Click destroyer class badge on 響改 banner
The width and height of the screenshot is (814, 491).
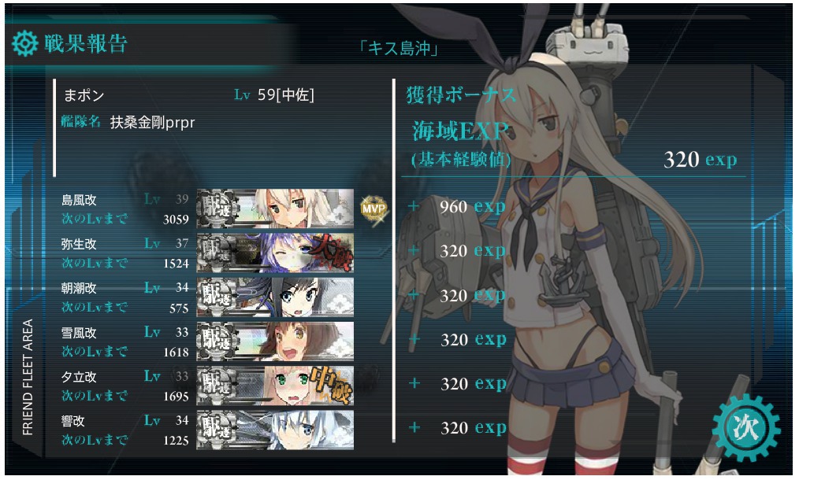pyautogui.click(x=218, y=430)
